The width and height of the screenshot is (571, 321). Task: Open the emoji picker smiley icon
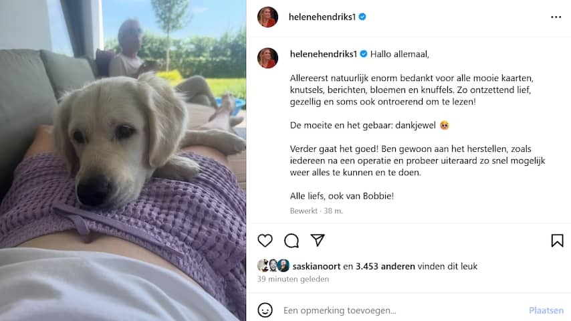(x=265, y=310)
